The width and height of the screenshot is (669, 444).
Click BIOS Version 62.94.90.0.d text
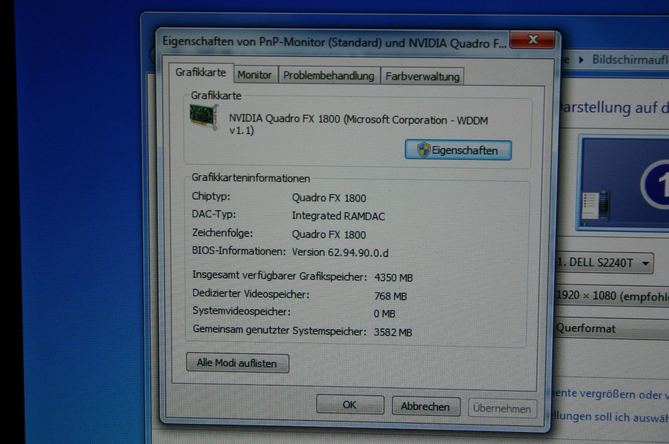point(340,253)
